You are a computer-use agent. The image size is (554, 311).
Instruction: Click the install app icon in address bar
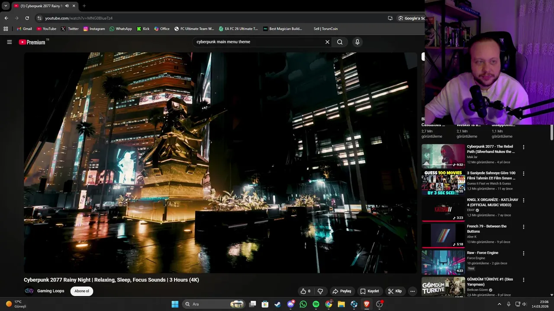[390, 18]
